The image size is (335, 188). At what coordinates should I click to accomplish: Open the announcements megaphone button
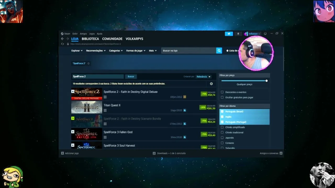(x=229, y=34)
